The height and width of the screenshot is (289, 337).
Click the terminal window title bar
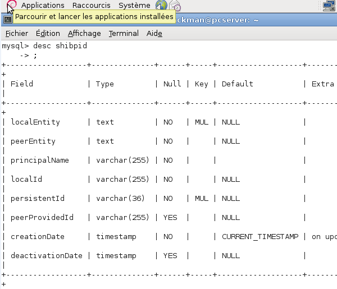point(253,20)
